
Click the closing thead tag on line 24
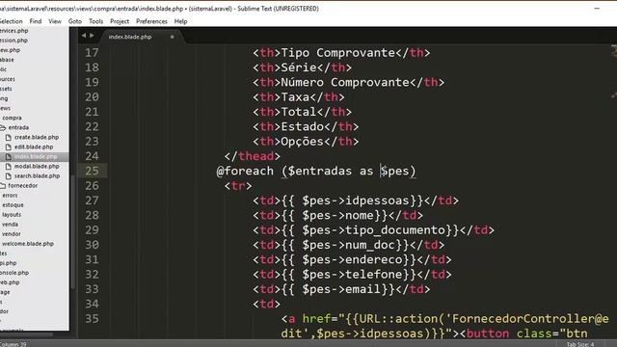coord(253,156)
